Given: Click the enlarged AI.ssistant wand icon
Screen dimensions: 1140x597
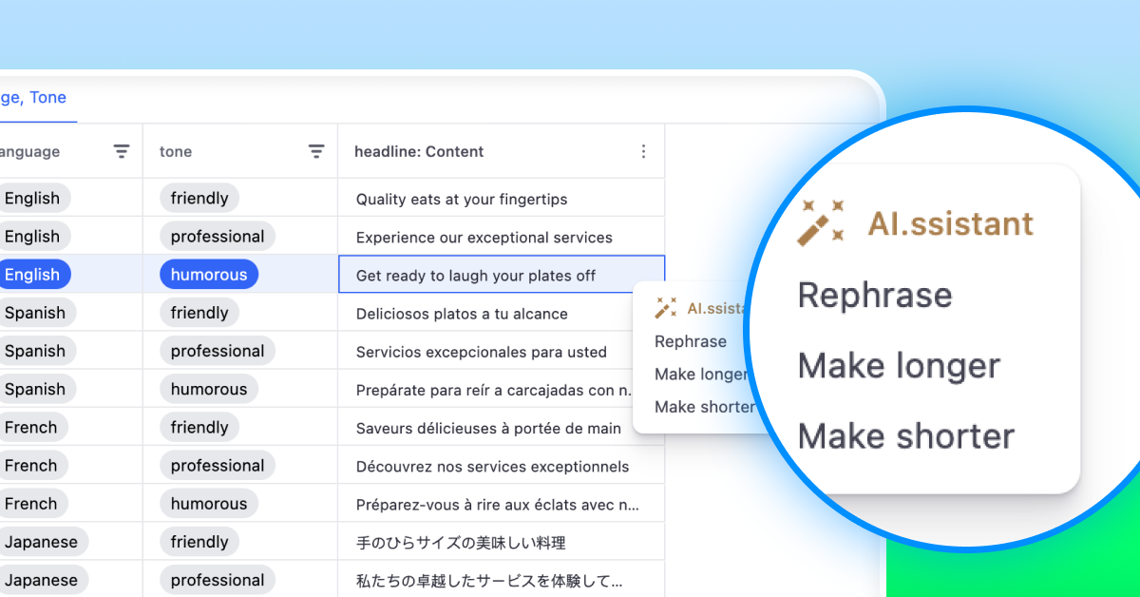Looking at the screenshot, I should tap(818, 222).
